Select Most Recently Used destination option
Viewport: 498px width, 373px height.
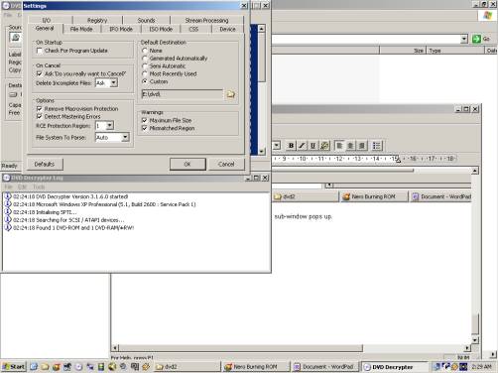(145, 73)
